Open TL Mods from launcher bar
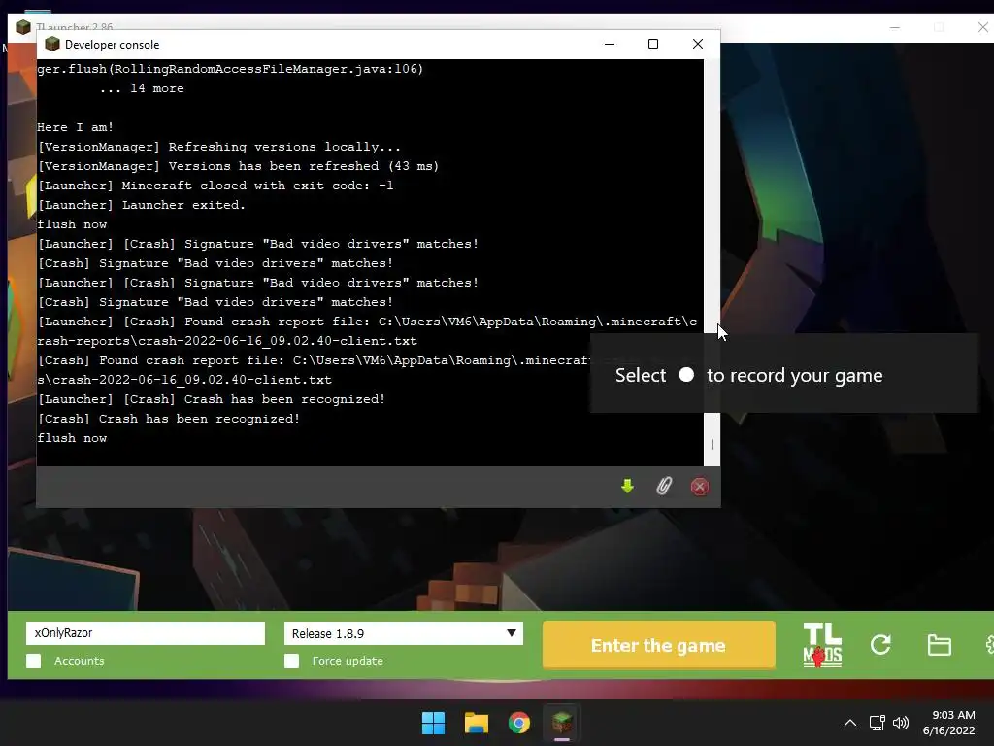The height and width of the screenshot is (746, 994). 822,645
